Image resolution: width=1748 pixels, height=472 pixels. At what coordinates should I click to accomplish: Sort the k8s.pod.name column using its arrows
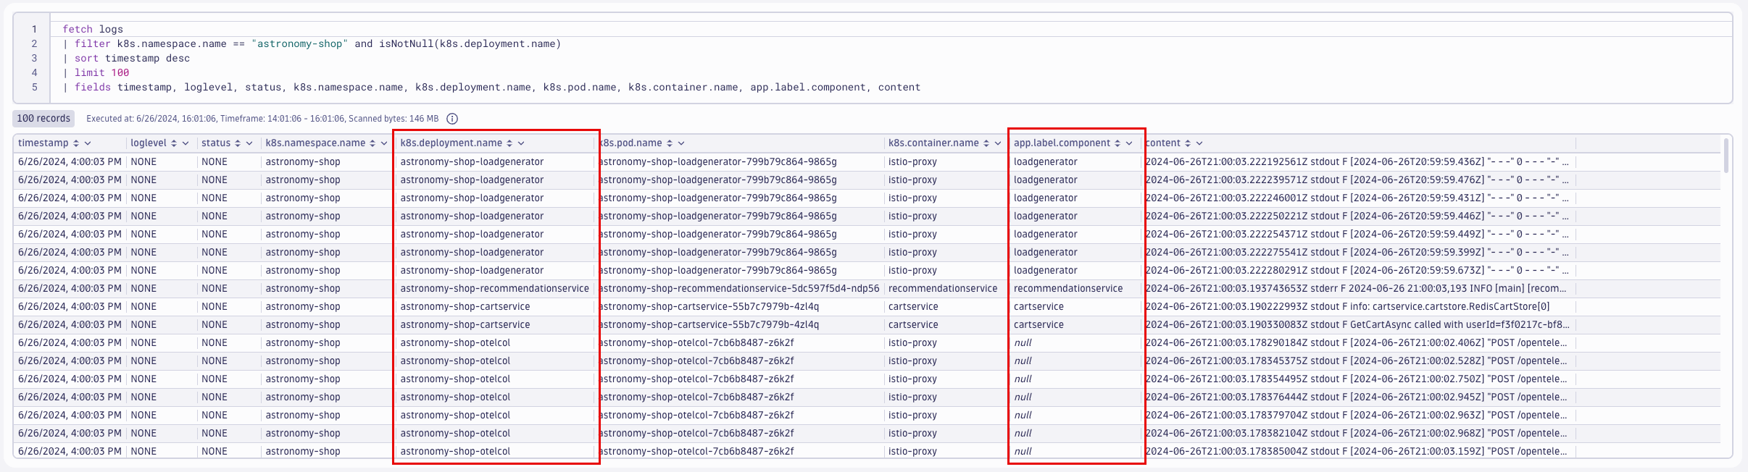tap(670, 143)
